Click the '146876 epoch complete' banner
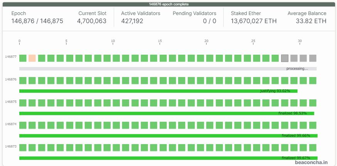The width and height of the screenshot is (337, 166). [x=168, y=4]
